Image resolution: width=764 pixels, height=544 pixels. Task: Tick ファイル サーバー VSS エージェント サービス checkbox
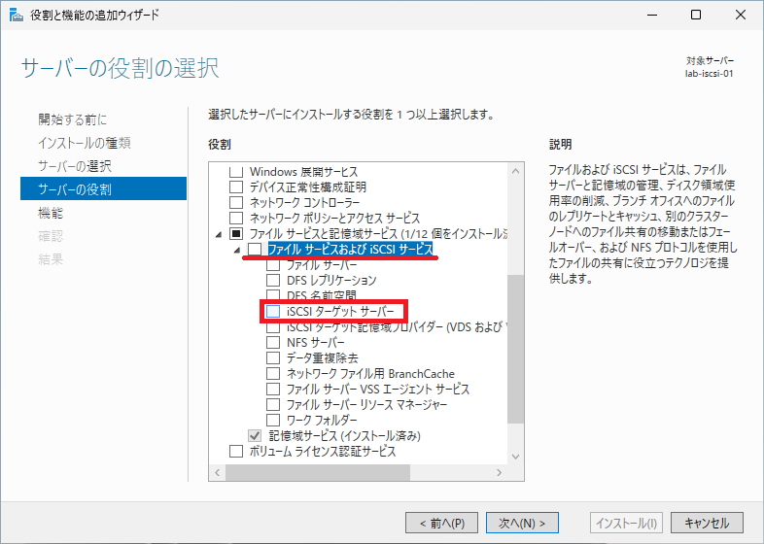coord(273,390)
